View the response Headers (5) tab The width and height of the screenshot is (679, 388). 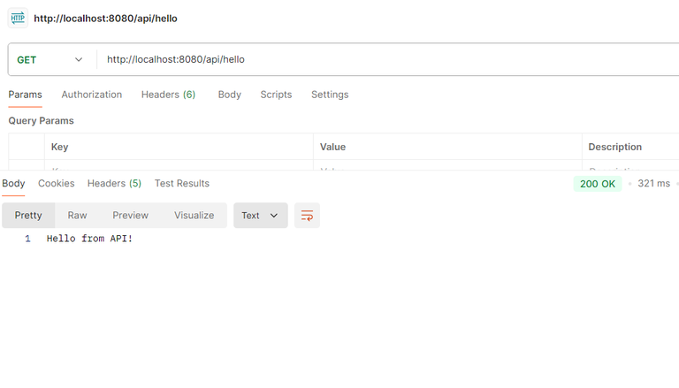(114, 184)
